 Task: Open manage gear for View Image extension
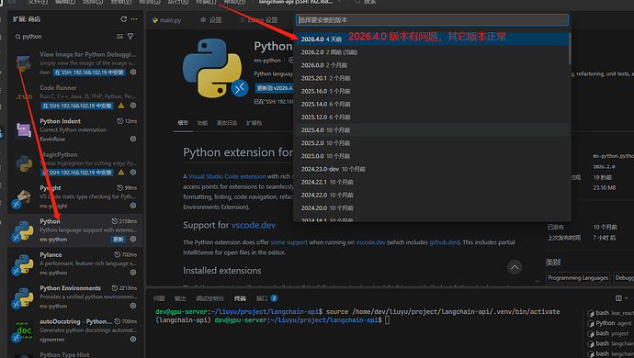click(133, 72)
